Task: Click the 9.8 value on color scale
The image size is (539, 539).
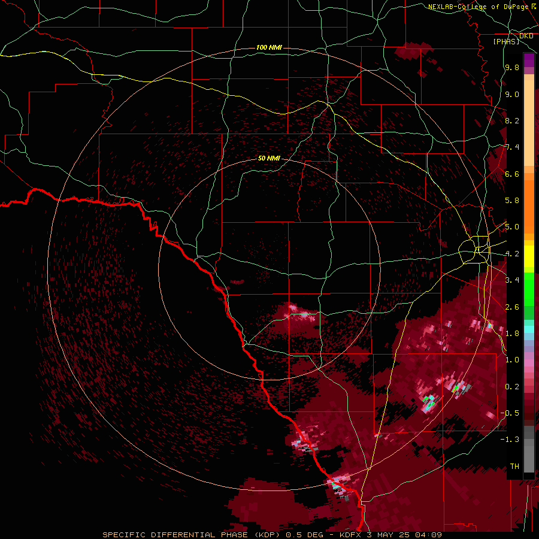Action: coord(512,68)
